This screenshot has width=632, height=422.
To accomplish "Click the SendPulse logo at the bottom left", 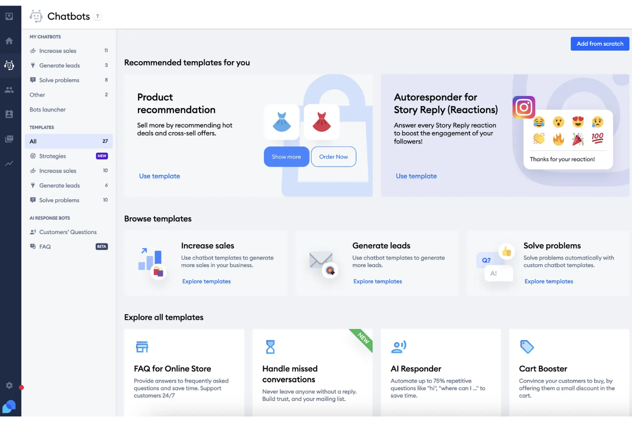I will coord(9,406).
